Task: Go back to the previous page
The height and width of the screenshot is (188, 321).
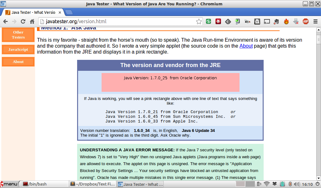Action: point(6,22)
